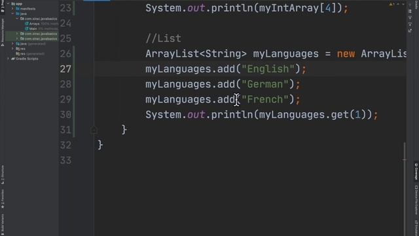Click the app module folder icon
Viewport: 419px width, 236px height.
coord(13,4)
